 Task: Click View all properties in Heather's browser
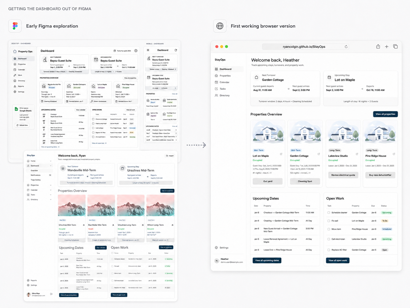(385, 114)
